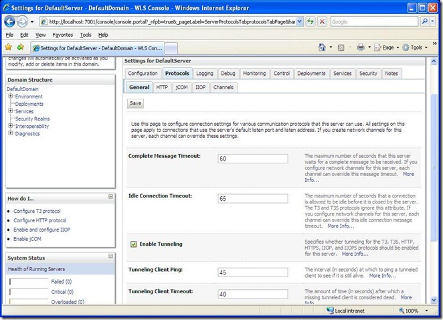Open the address bar URL dropdown

point(300,21)
